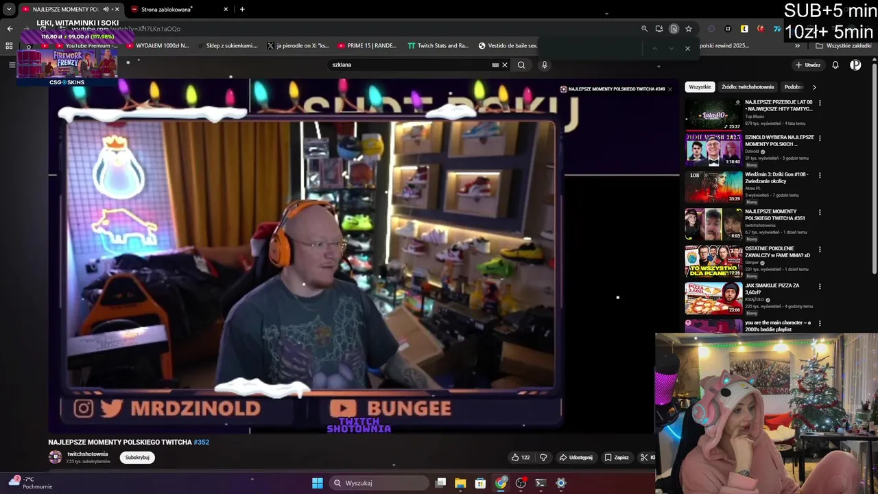Open the 'WYDAŁEM 1000zł' bookmark
The width and height of the screenshot is (878, 494).
click(158, 46)
